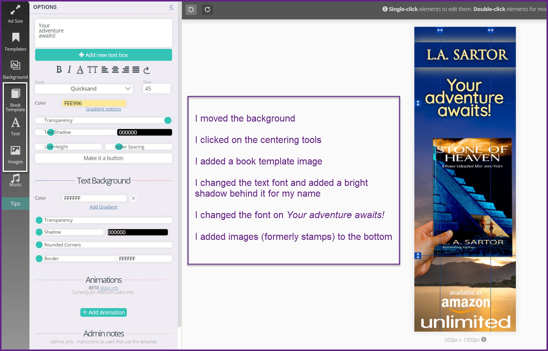
Task: Click the FEE996 text color field
Action: coord(94,103)
